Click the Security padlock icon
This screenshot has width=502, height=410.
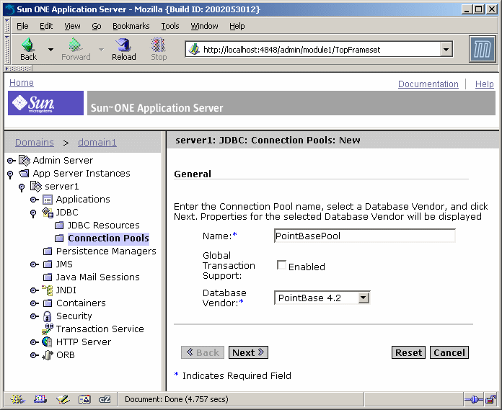pos(47,316)
